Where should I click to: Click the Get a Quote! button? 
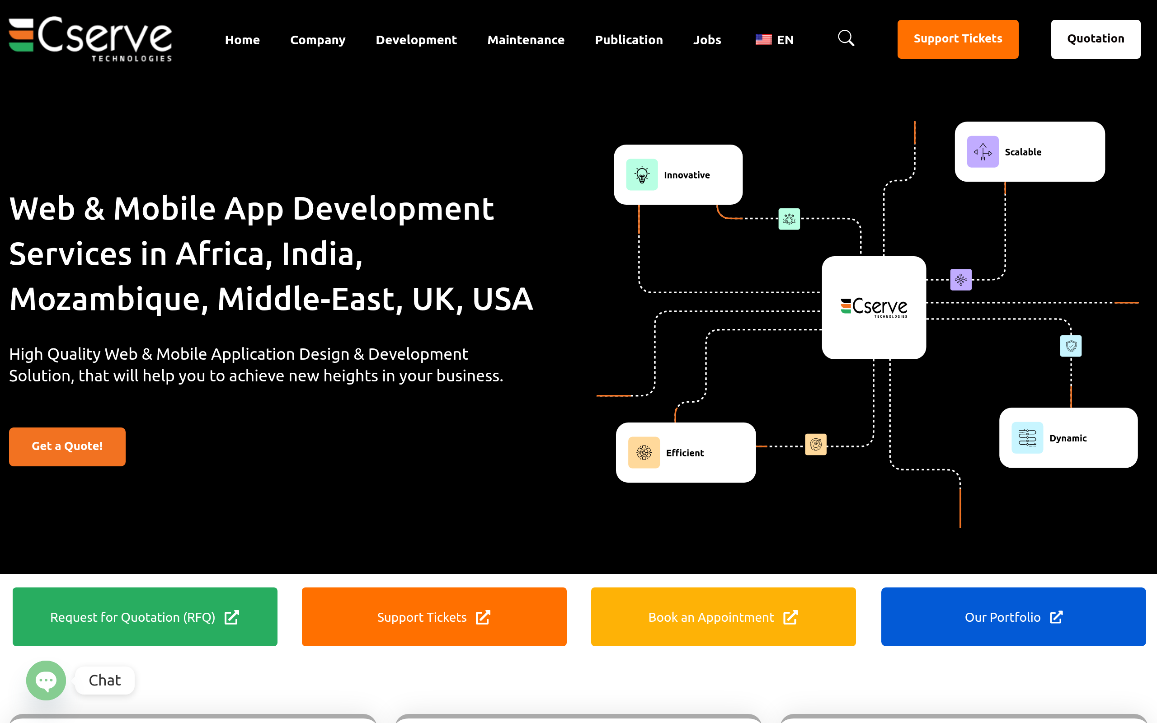click(x=67, y=446)
